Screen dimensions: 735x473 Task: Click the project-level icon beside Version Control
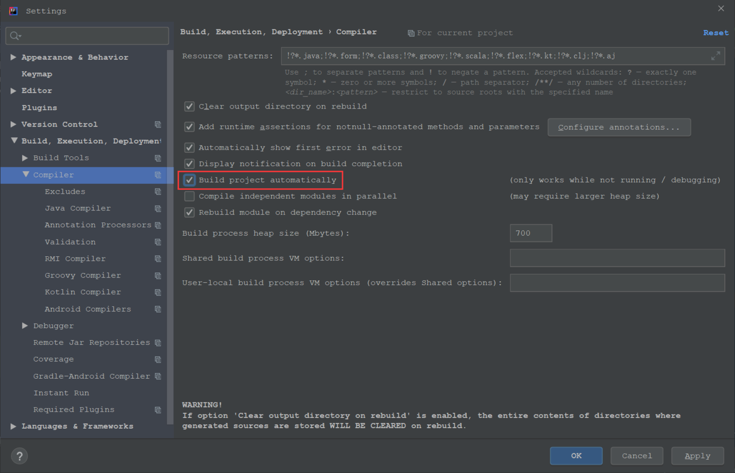coord(158,124)
